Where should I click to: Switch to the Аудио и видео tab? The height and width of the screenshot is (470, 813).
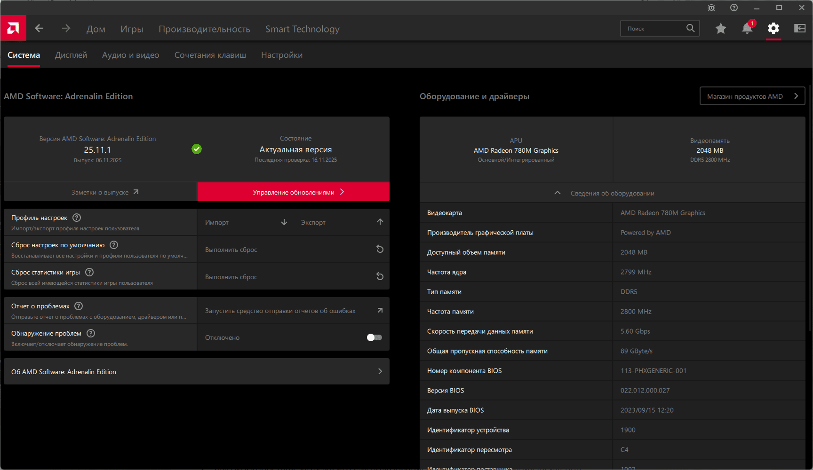(x=131, y=55)
